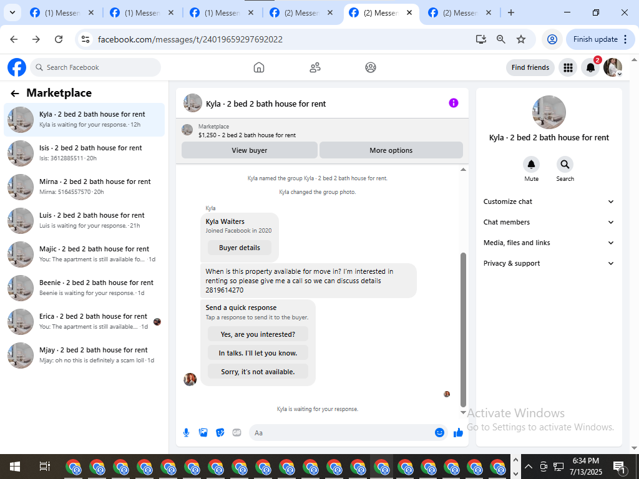Open the Windows Start menu
The height and width of the screenshot is (479, 639).
(15, 467)
